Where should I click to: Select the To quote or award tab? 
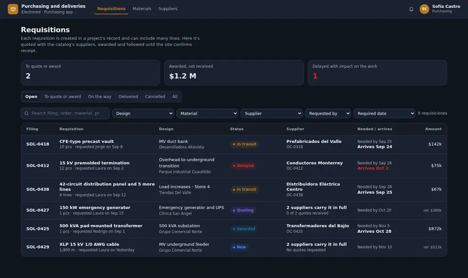tap(63, 97)
